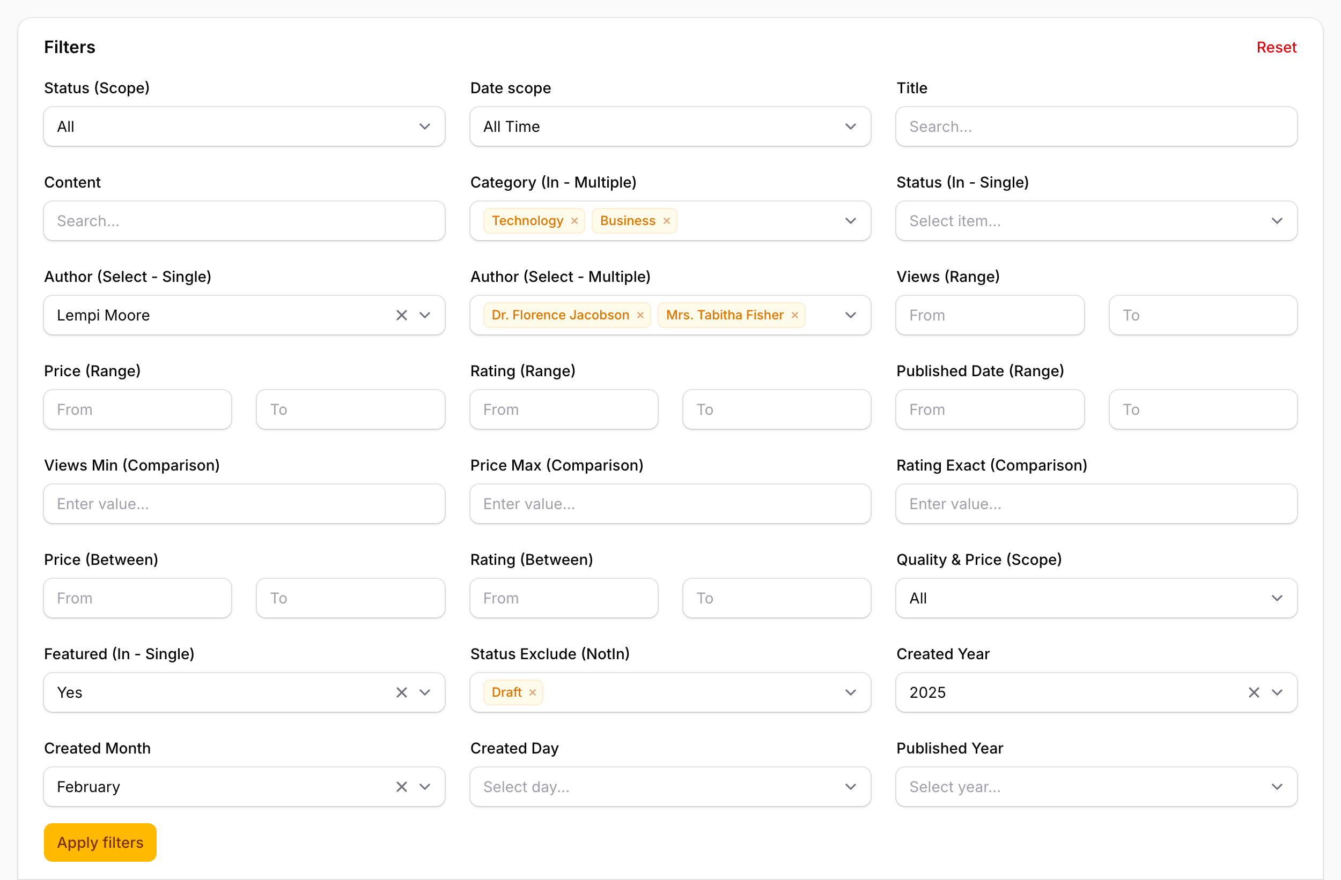Click the red Reset link
The width and height of the screenshot is (1341, 880).
(x=1276, y=47)
